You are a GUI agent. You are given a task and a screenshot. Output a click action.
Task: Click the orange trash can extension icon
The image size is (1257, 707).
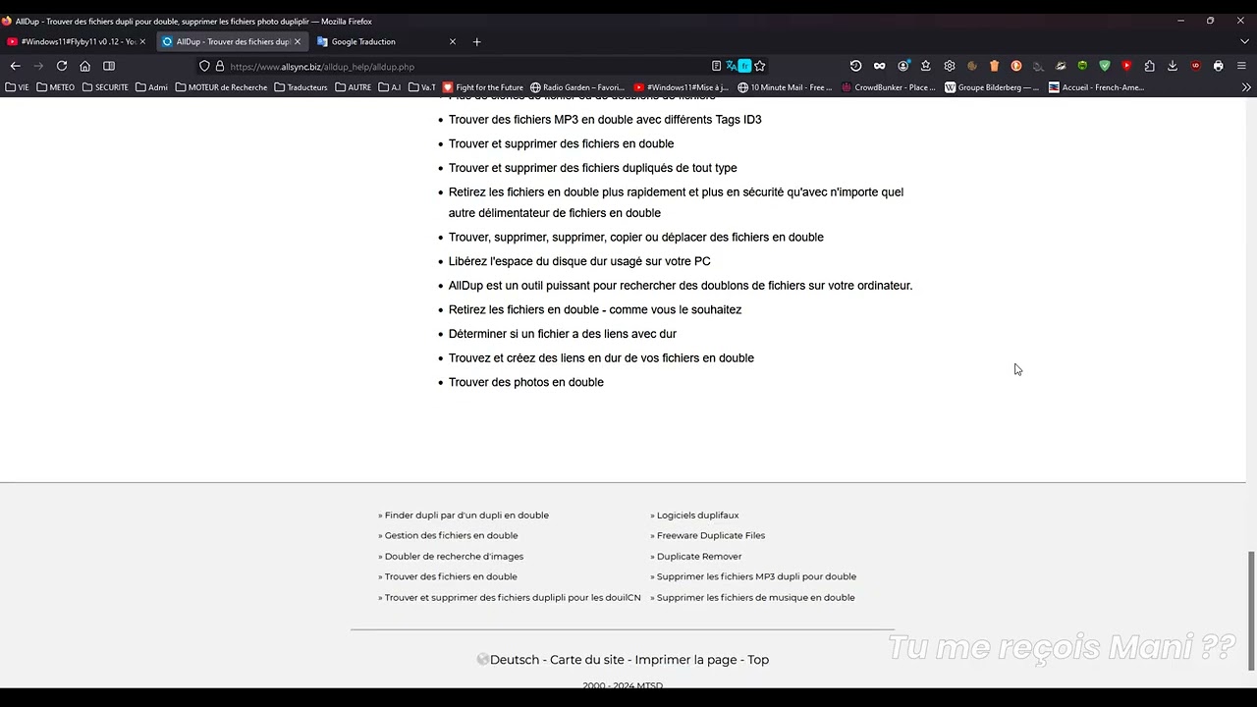pyautogui.click(x=994, y=66)
